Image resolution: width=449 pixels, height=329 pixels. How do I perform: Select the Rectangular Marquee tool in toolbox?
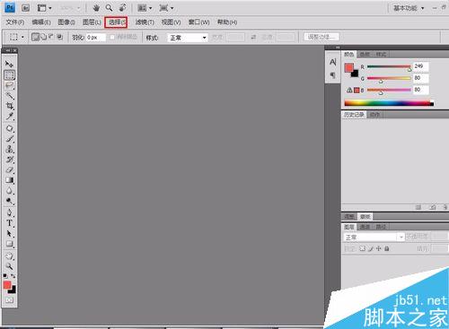[x=9, y=74]
